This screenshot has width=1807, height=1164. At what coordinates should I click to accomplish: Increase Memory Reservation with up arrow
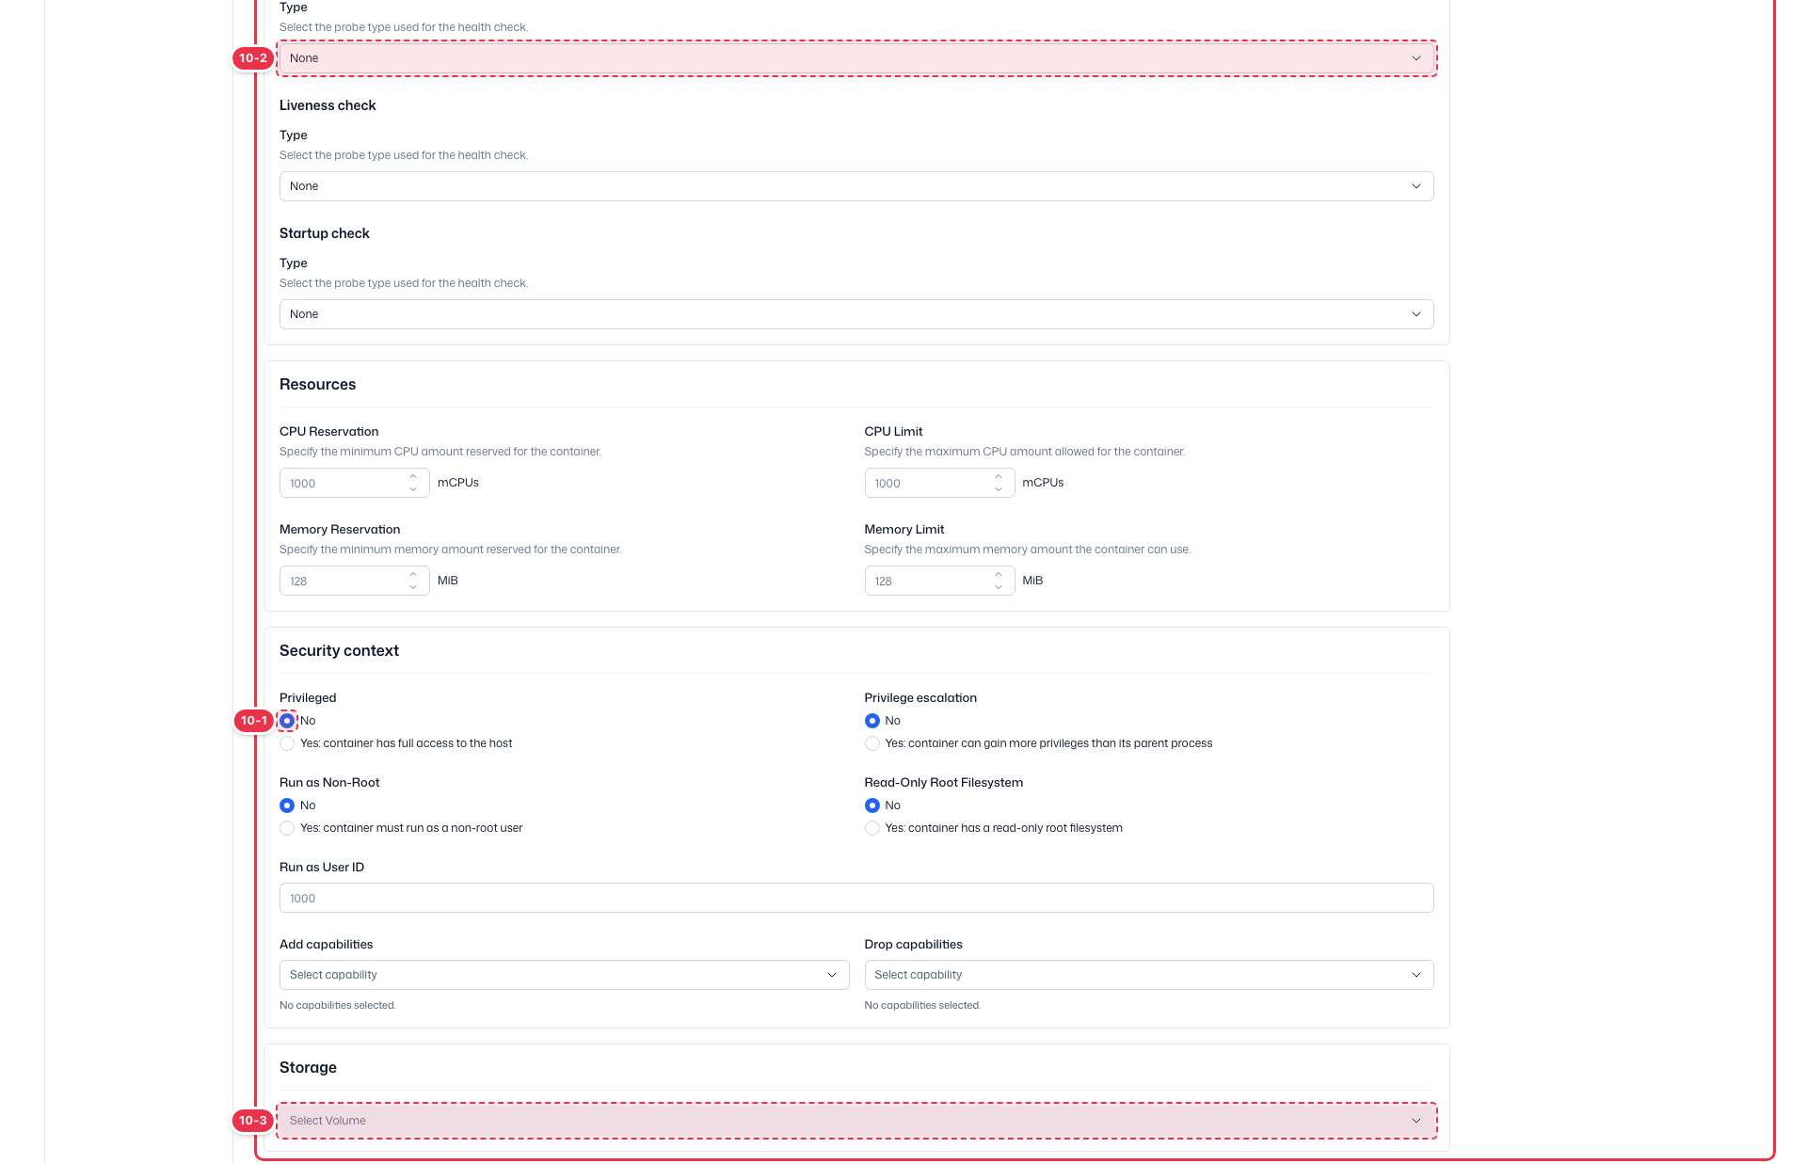[413, 574]
